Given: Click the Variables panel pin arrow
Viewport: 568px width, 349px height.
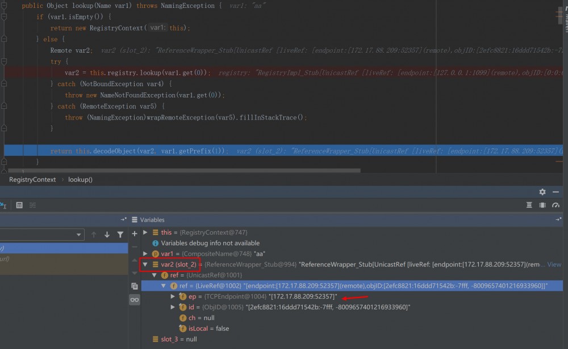Looking at the screenshot, I should pos(558,219).
